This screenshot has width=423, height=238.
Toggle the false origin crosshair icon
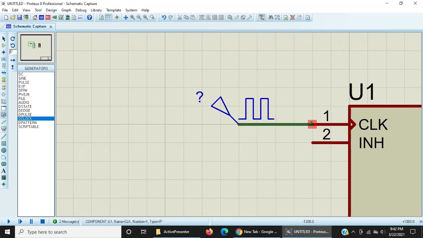coord(117,18)
